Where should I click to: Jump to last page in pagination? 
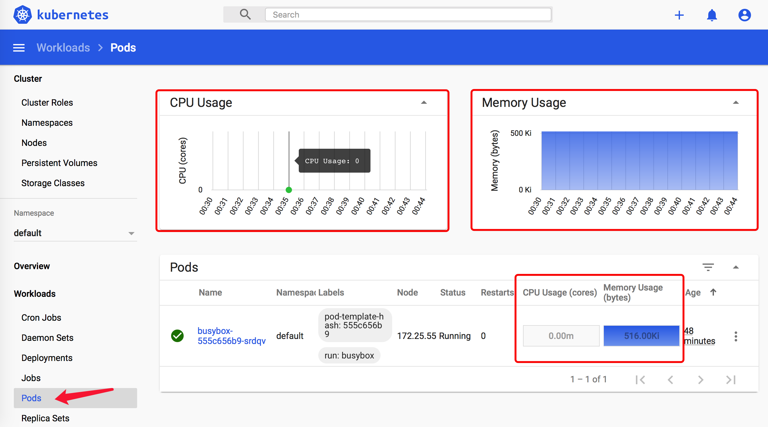731,380
